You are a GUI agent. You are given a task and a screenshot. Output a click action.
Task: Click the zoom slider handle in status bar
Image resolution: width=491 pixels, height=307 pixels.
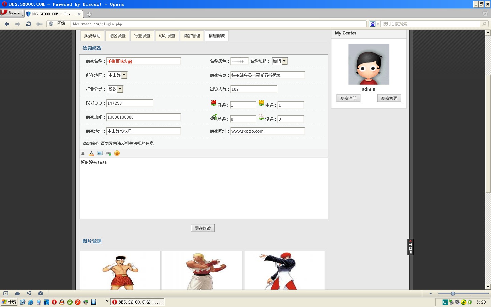[x=453, y=293]
